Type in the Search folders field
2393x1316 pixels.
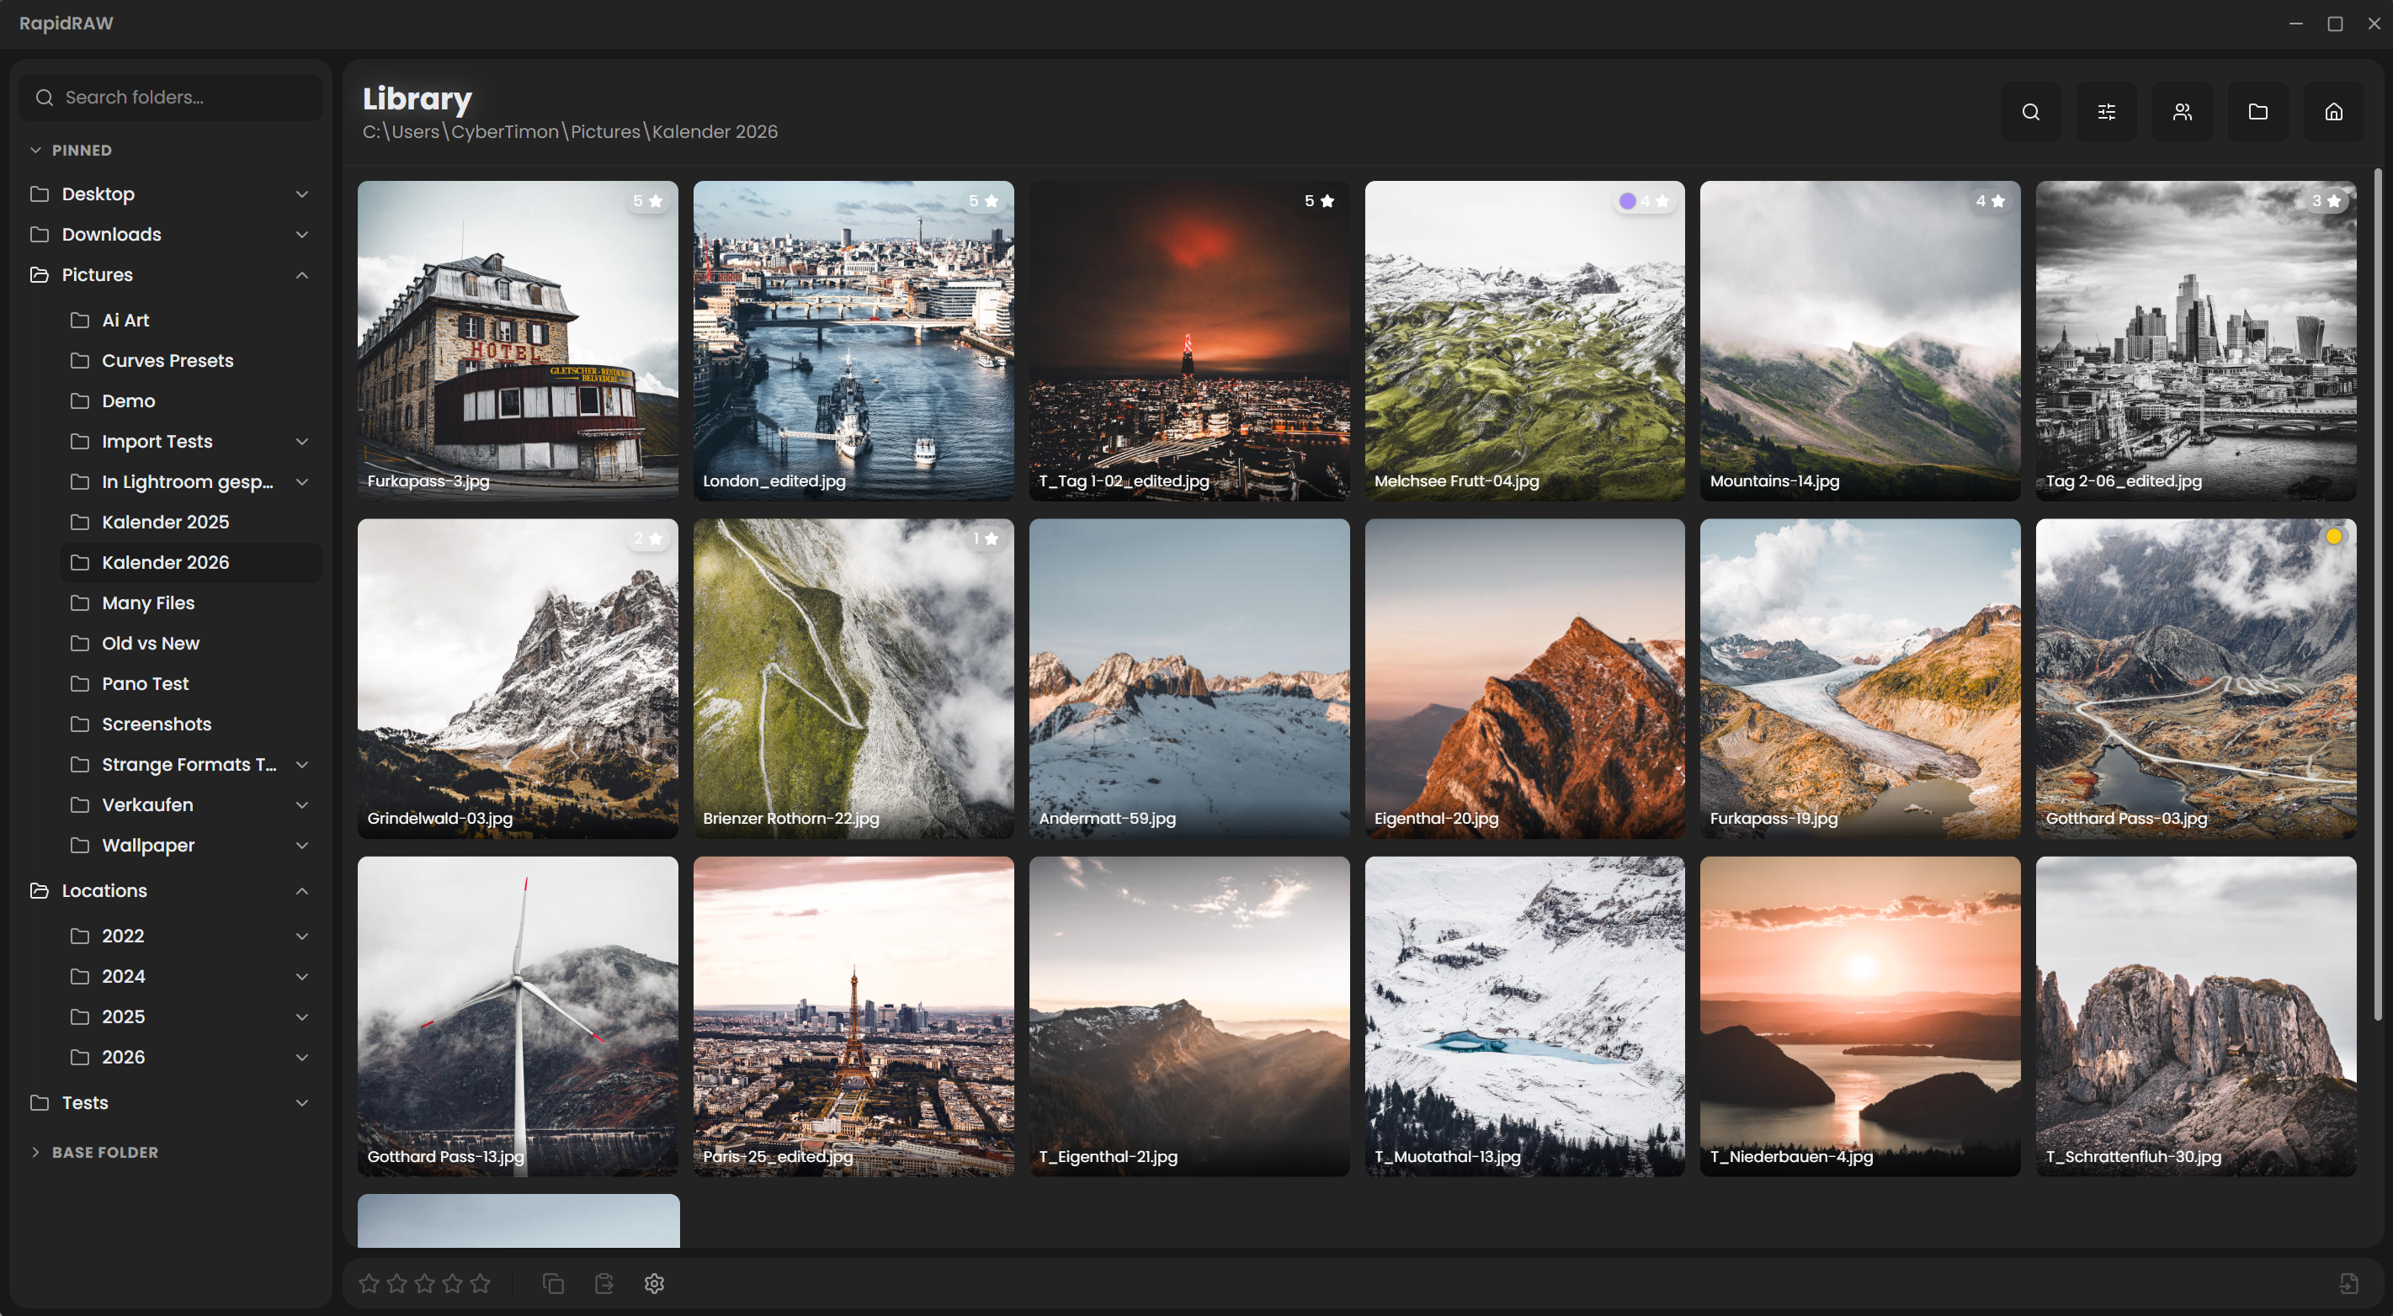[x=170, y=97]
